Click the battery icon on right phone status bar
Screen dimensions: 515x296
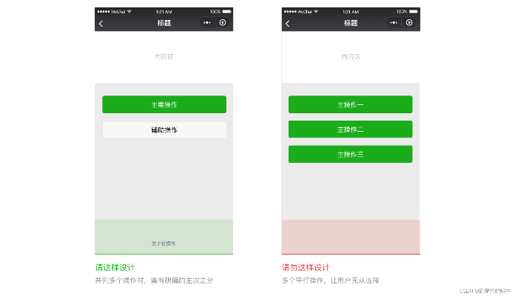pyautogui.click(x=414, y=11)
